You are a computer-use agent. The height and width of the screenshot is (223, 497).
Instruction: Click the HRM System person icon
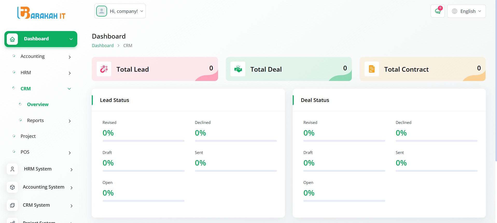(12, 169)
